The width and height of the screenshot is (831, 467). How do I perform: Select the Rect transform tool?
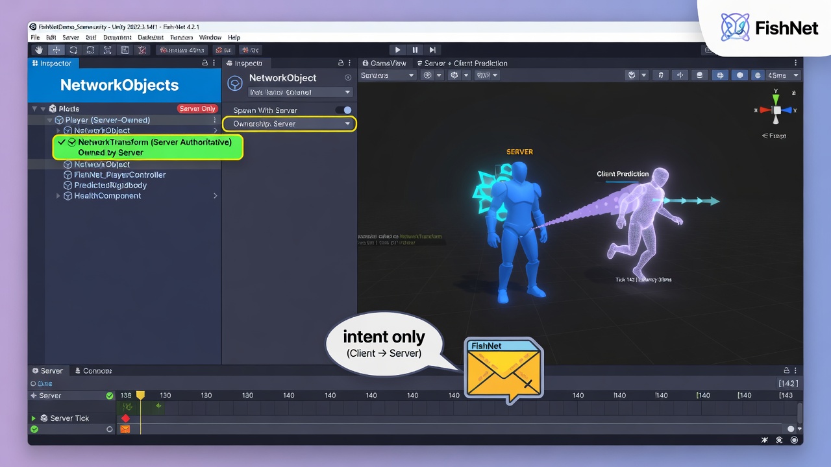[x=107, y=50]
